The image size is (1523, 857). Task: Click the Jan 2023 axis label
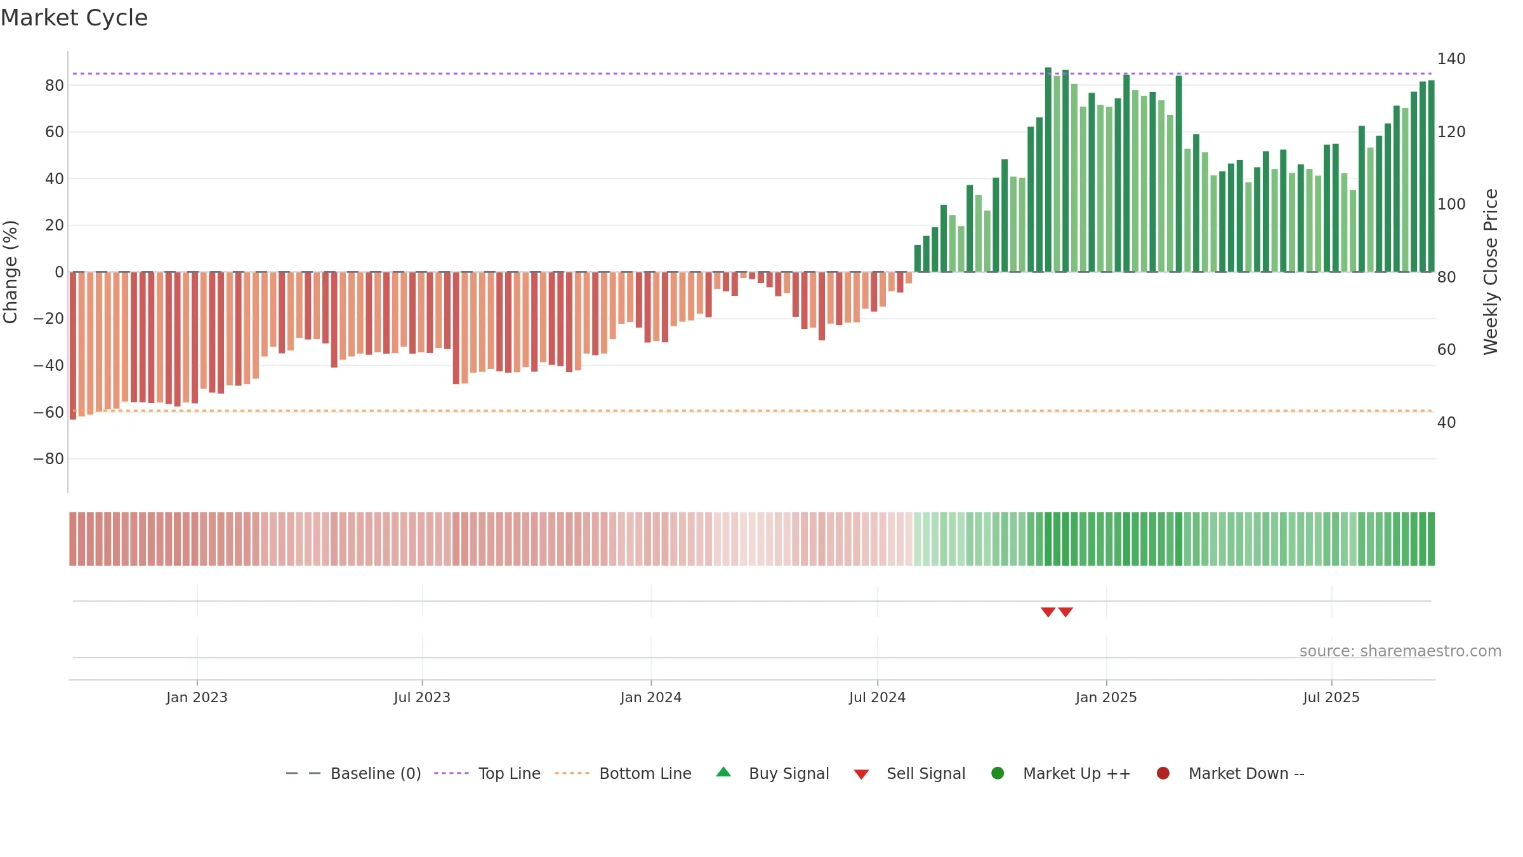(197, 697)
